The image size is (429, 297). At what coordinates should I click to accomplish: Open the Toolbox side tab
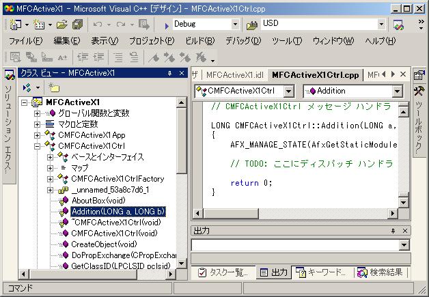pyautogui.click(x=419, y=120)
